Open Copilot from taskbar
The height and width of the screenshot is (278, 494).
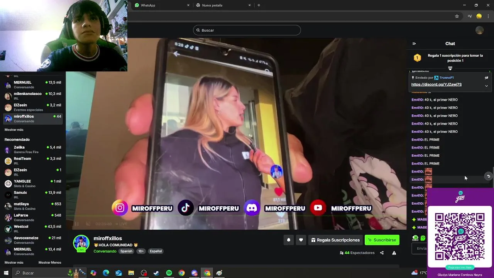pyautogui.click(x=93, y=273)
